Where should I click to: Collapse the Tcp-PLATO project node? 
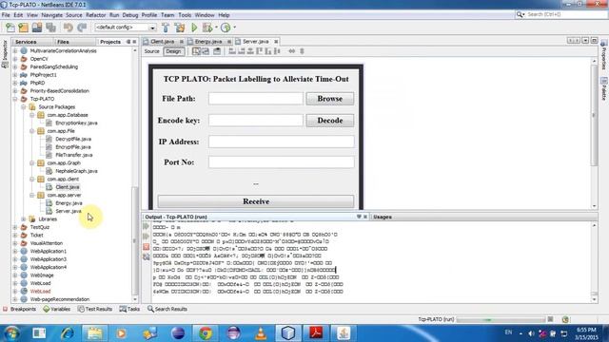click(15, 99)
